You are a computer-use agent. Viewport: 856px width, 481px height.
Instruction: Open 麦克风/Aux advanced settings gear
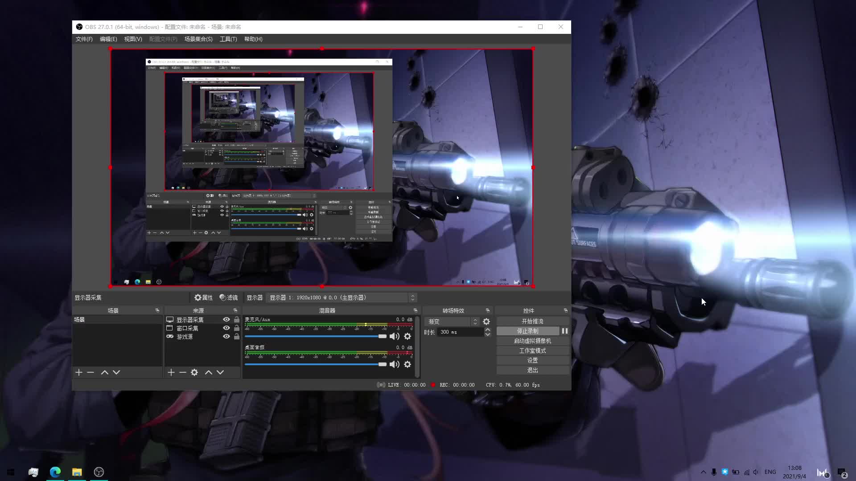(x=407, y=336)
